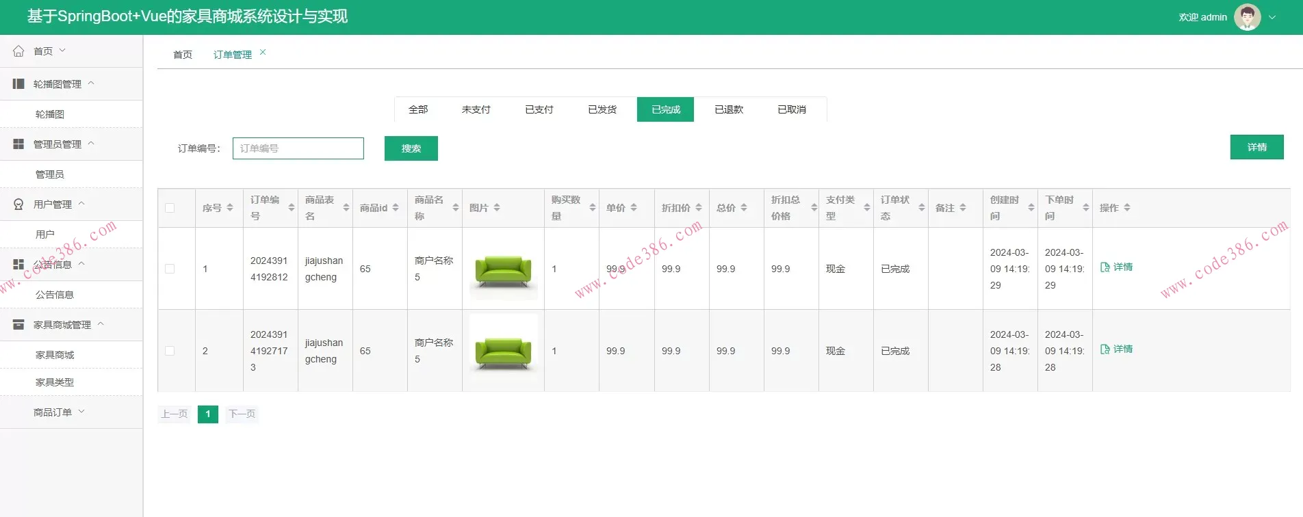The image size is (1303, 517).
Task: Select the 已发货 order filter tab
Action: (602, 109)
